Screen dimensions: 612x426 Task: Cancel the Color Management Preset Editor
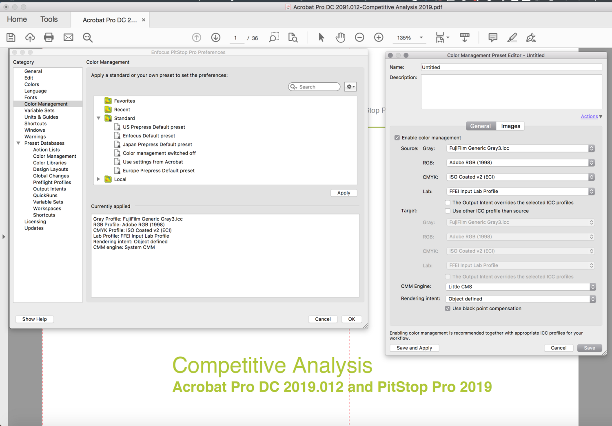pyautogui.click(x=559, y=348)
